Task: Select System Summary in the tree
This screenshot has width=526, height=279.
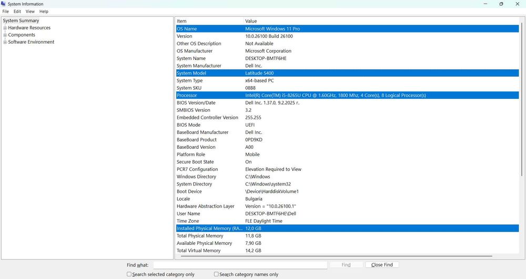Action: coord(21,20)
